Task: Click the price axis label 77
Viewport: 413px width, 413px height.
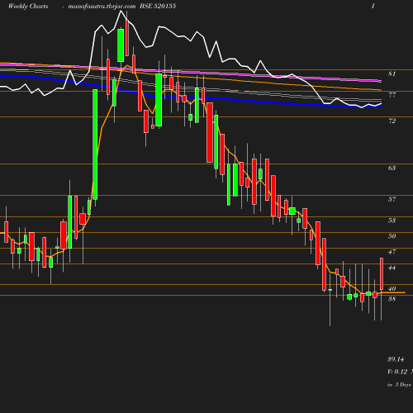Action: (392, 95)
